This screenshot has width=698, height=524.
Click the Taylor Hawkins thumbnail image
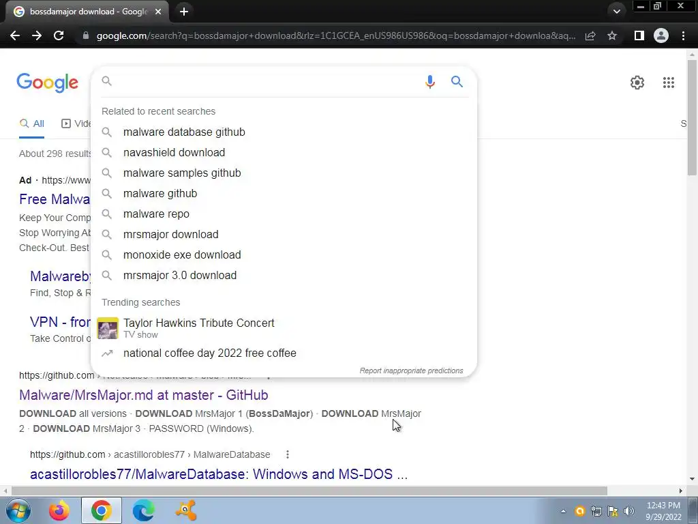108,328
